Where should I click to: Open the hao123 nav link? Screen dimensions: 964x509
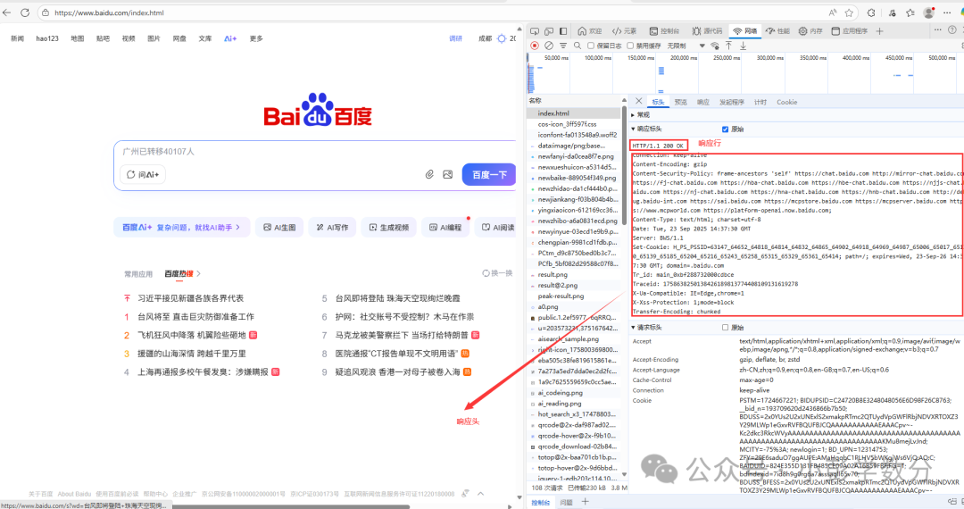tap(47, 38)
